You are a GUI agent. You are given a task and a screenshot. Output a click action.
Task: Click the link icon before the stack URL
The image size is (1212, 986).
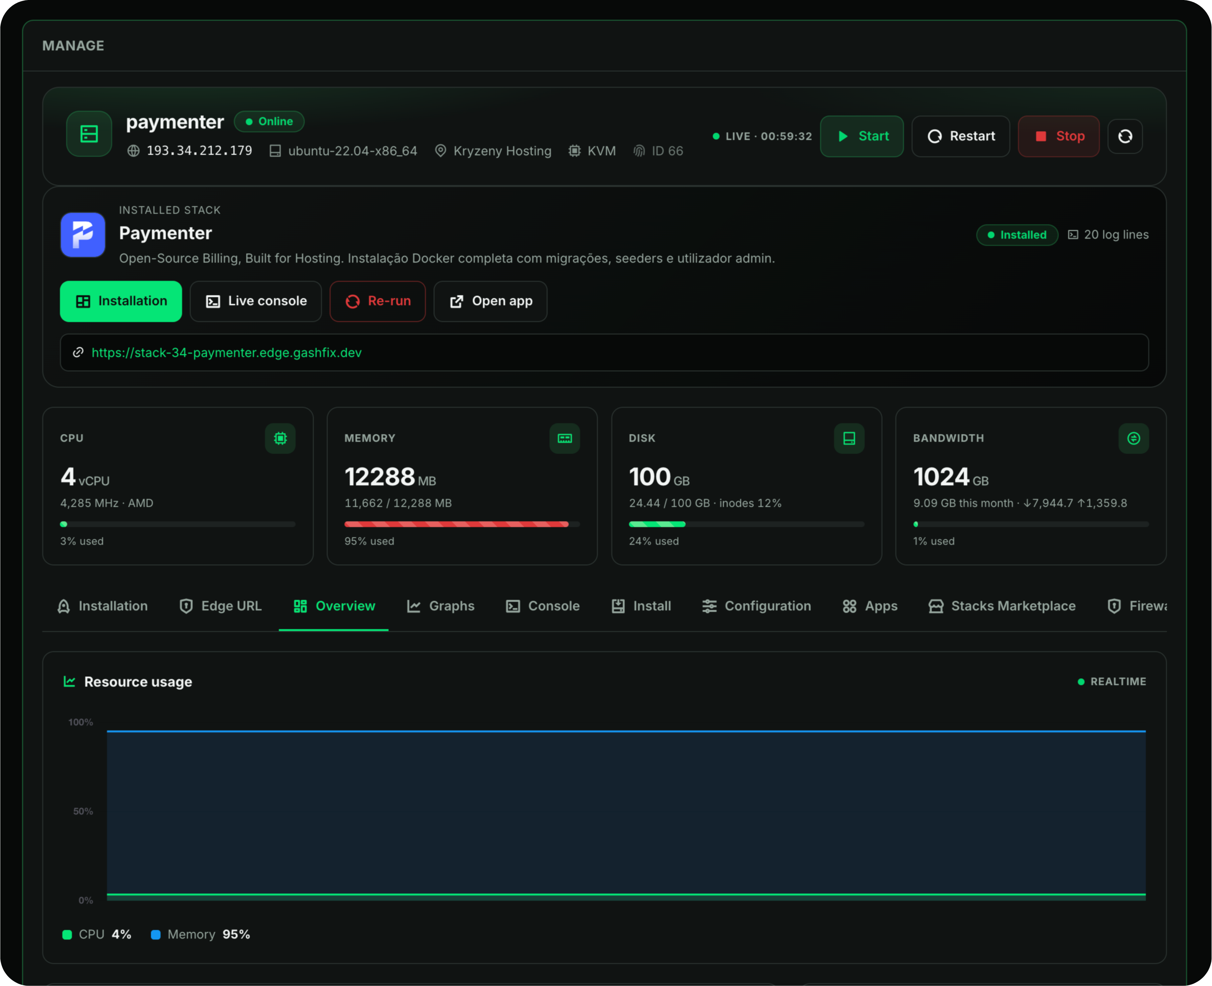point(78,353)
